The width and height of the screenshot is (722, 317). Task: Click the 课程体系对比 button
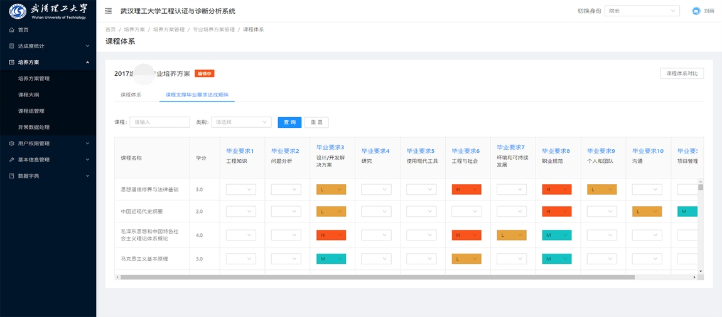[x=682, y=73]
